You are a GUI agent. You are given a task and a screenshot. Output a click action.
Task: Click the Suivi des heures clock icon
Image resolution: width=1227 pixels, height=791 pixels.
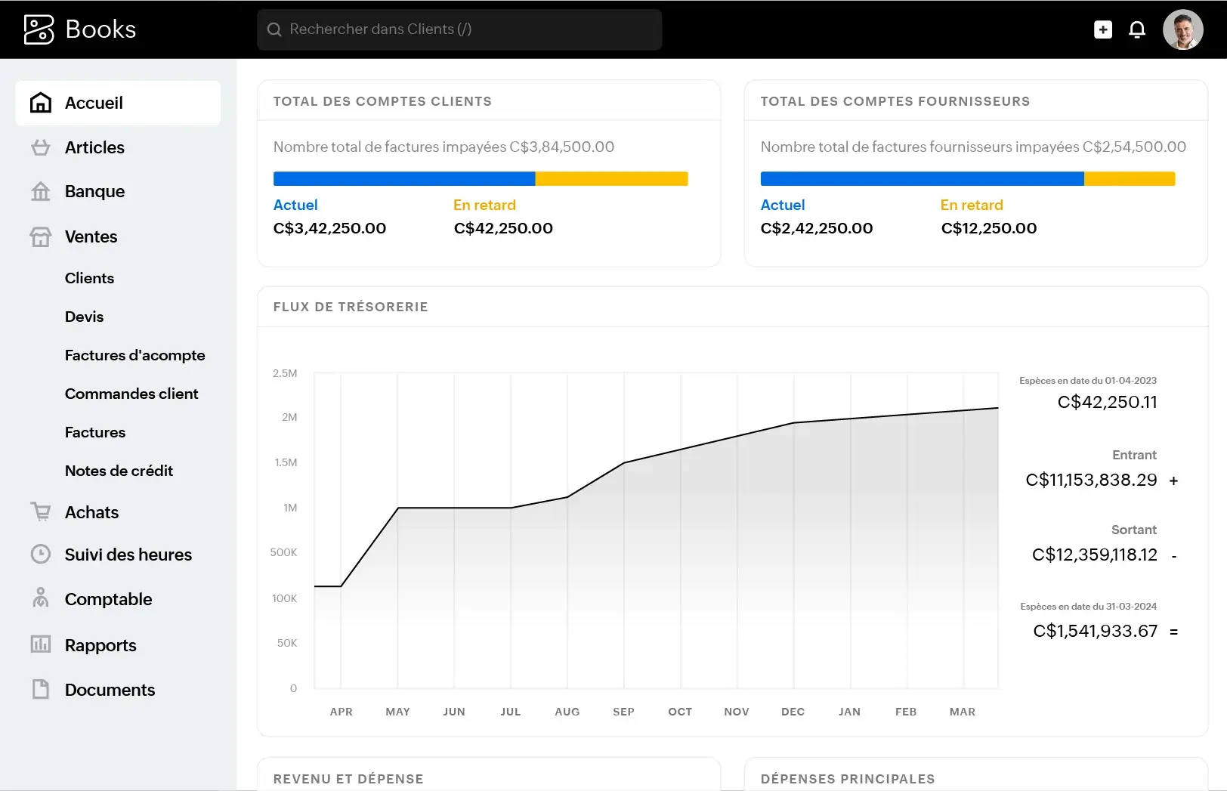coord(41,555)
